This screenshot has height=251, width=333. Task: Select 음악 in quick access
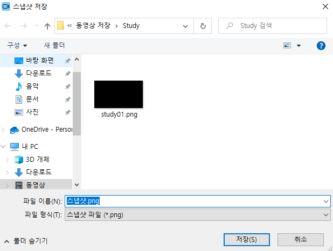(36, 86)
